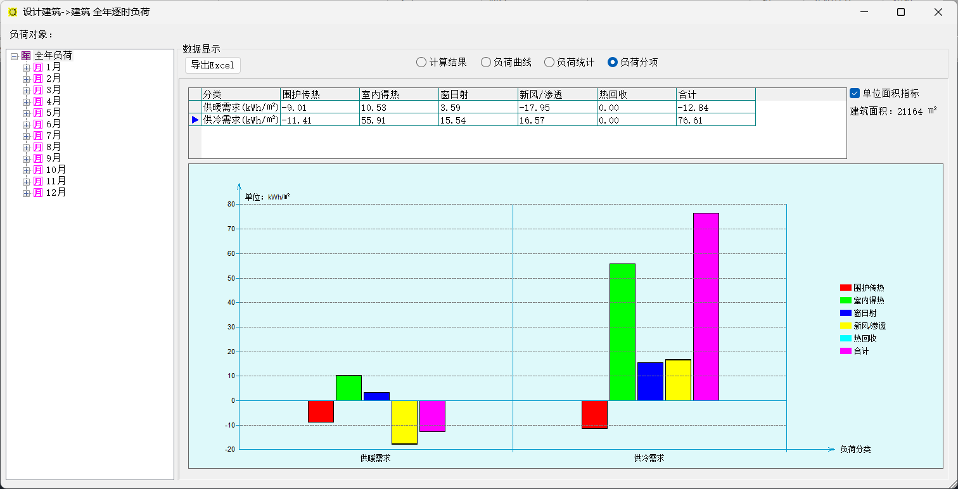Viewport: 958px width, 489px height.
Task: Click the 9月 month icon in tree
Action: 38,158
